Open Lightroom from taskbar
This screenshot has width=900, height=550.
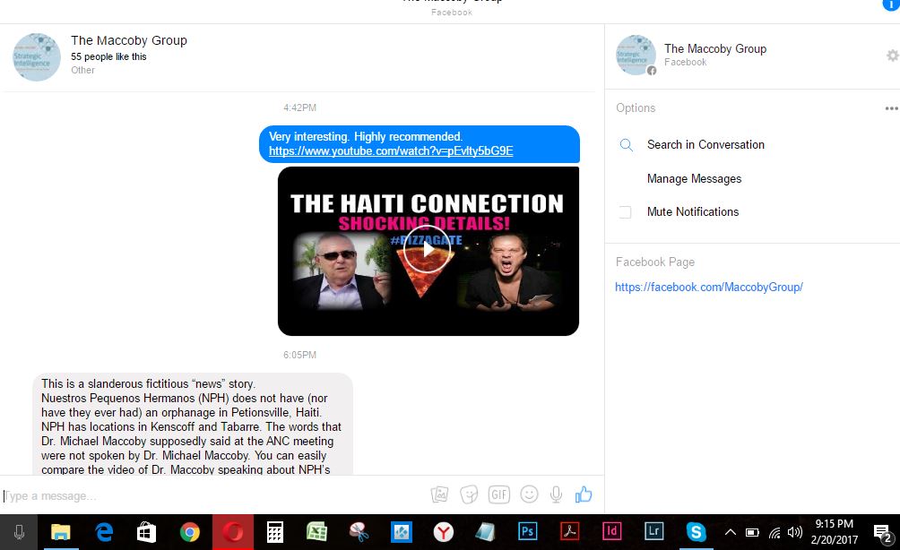coord(653,531)
